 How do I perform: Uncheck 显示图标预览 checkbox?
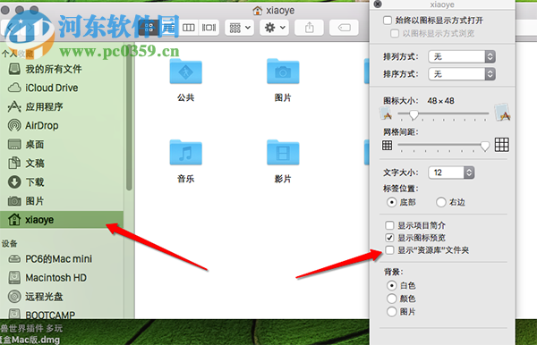pyautogui.click(x=389, y=237)
